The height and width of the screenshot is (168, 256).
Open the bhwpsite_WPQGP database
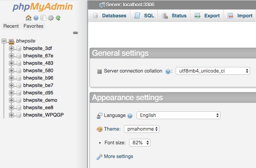pyautogui.click(x=43, y=115)
